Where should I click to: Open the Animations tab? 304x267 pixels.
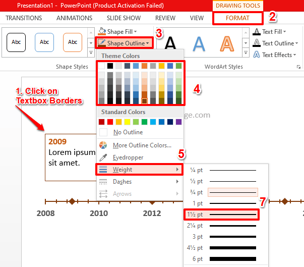click(74, 18)
